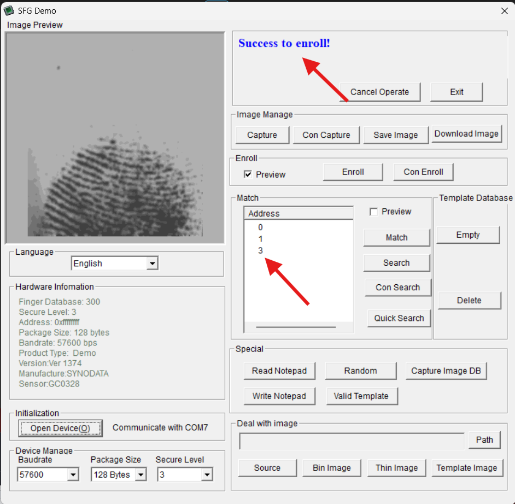Click the Address column header
The height and width of the screenshot is (504, 515).
(x=299, y=213)
